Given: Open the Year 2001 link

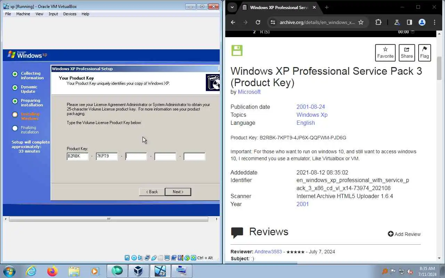Looking at the screenshot, I should (x=302, y=204).
